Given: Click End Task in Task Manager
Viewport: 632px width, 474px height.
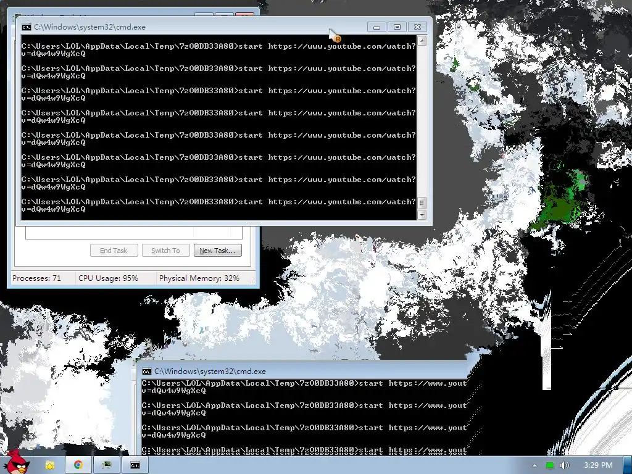Looking at the screenshot, I should [114, 251].
